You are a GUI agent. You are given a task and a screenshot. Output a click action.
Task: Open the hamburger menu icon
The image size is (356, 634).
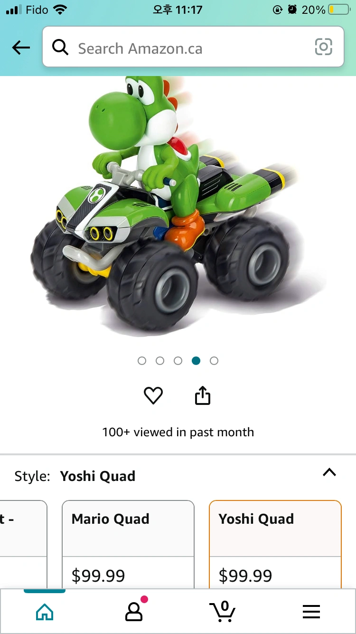[311, 612]
